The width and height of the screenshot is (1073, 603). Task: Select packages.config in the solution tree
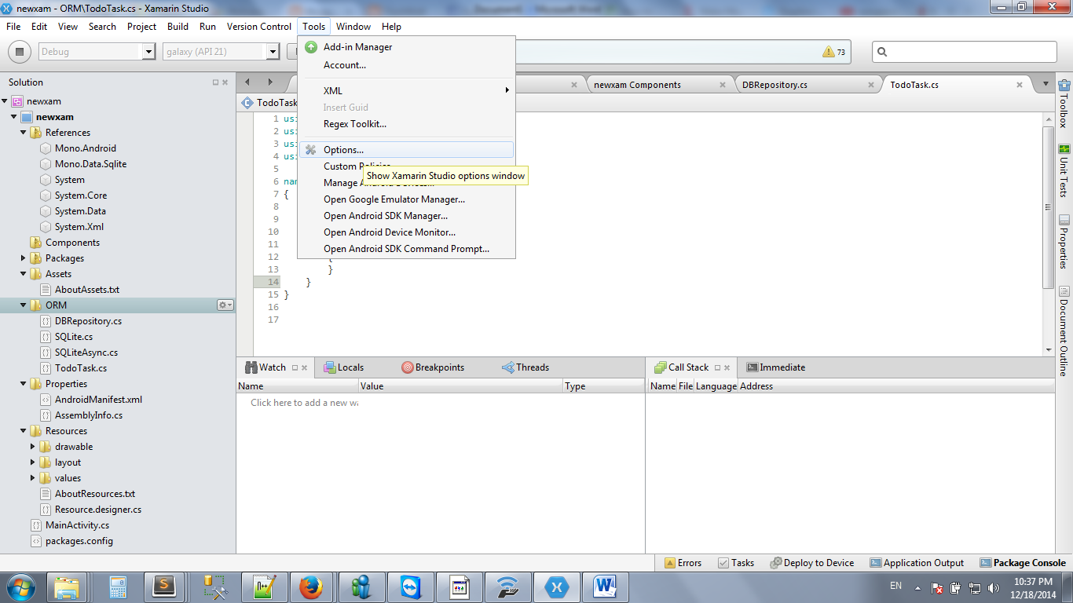[x=79, y=541]
